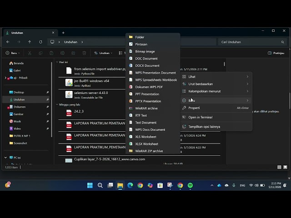The height and width of the screenshot is (218, 291).
Task: Refresh the Unduhan folder view
Action: click(40, 42)
